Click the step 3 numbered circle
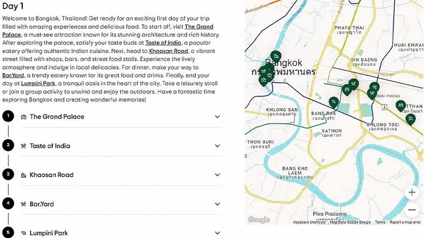This screenshot has width=424, height=238. [x=8, y=174]
